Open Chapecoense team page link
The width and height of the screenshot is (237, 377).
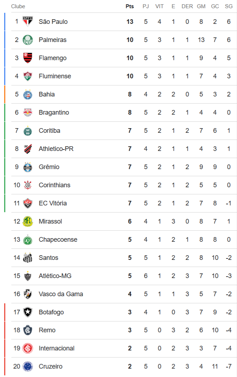pyautogui.click(x=58, y=240)
